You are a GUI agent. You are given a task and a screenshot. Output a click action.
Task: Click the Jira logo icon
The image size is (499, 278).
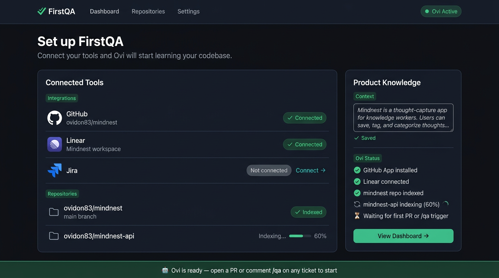click(54, 170)
